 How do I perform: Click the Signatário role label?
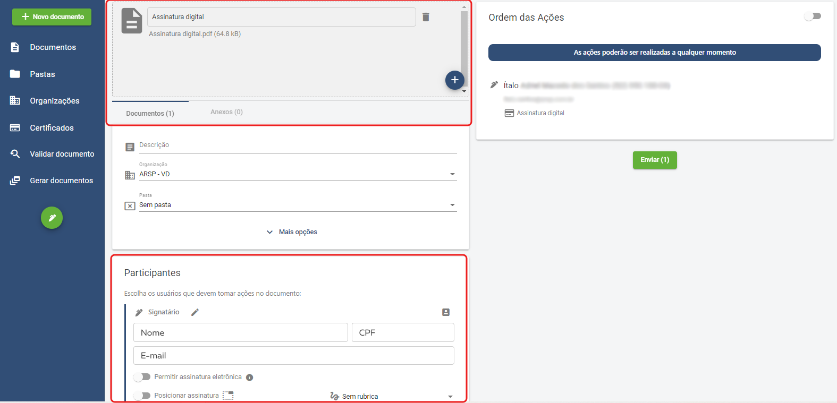[x=164, y=312]
